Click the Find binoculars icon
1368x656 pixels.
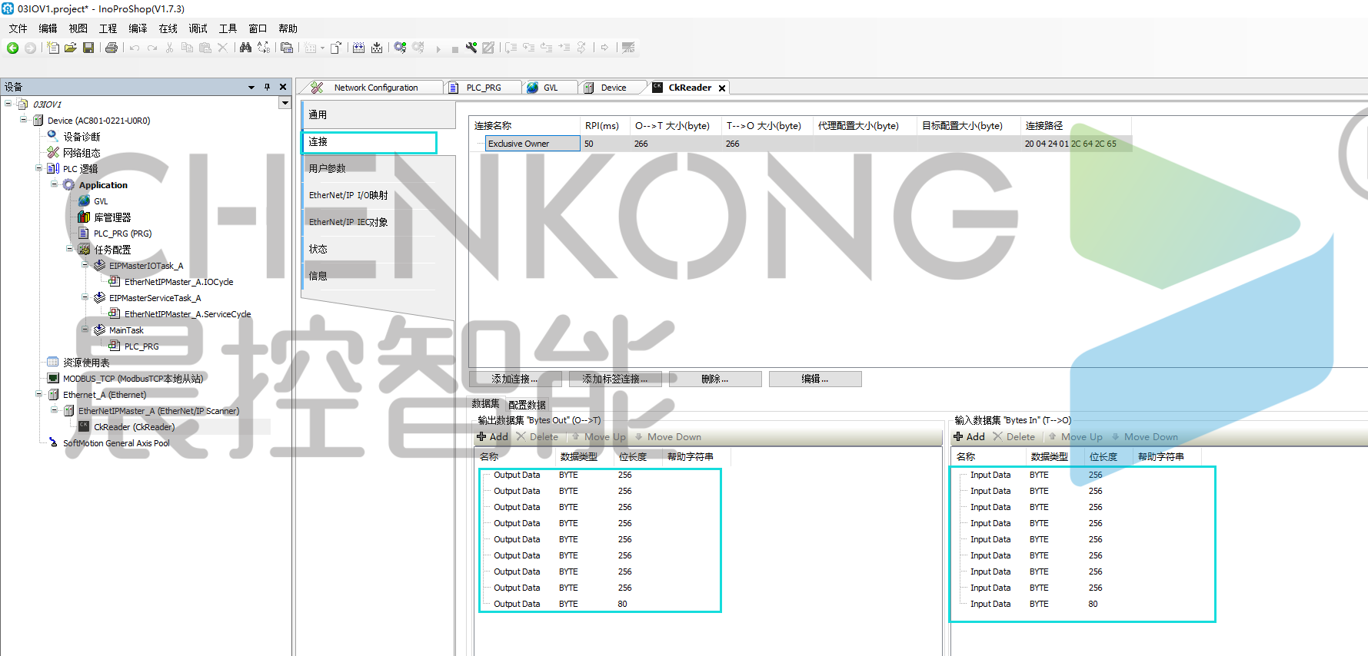pos(245,48)
